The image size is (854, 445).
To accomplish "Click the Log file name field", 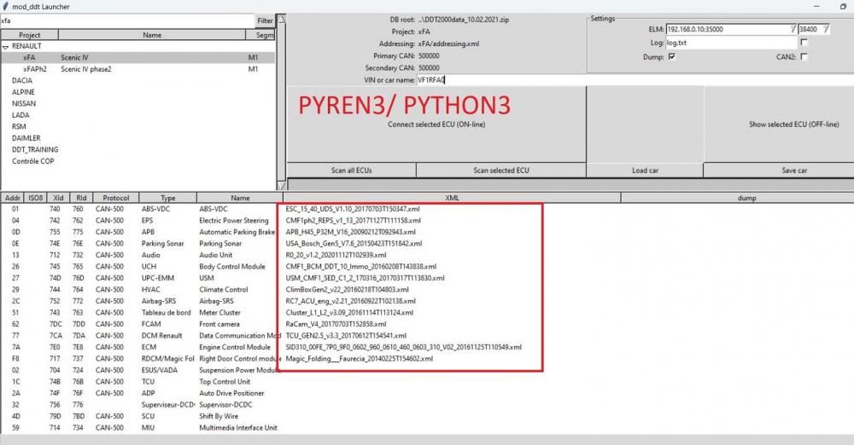I will (x=731, y=43).
